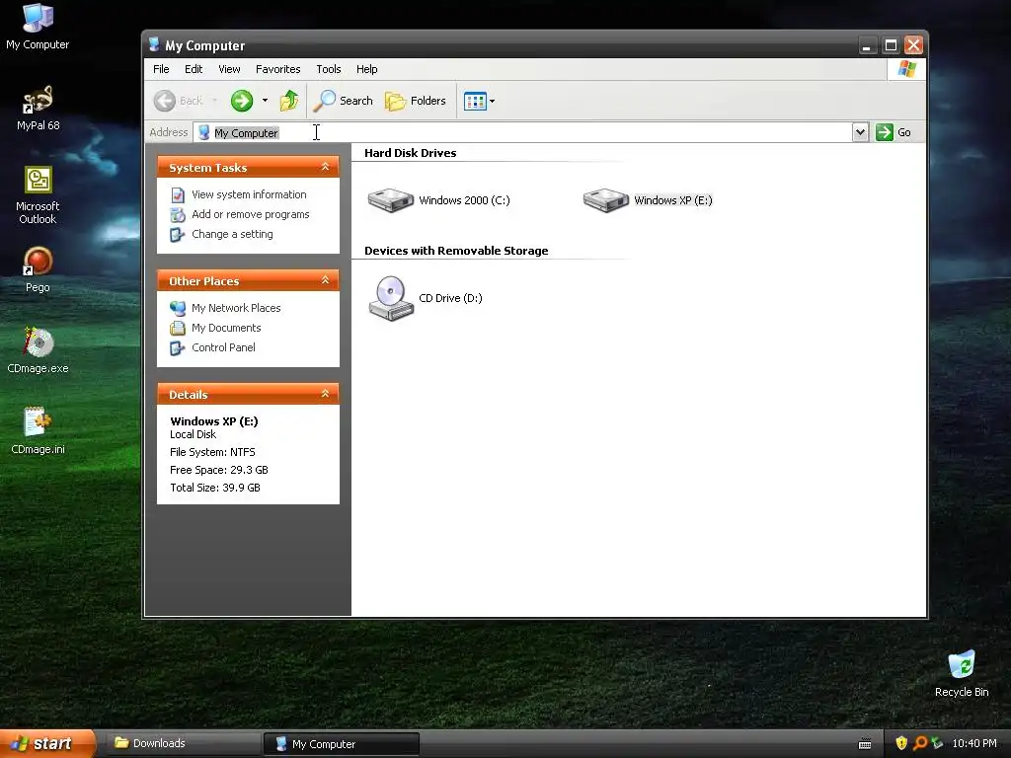Open My Network Places link

pyautogui.click(x=236, y=308)
